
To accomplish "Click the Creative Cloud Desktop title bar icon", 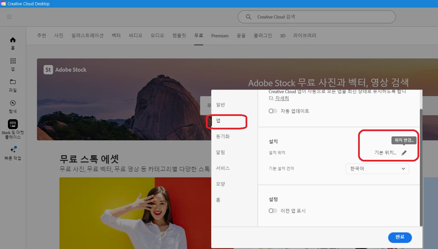I will [x=3, y=3].
